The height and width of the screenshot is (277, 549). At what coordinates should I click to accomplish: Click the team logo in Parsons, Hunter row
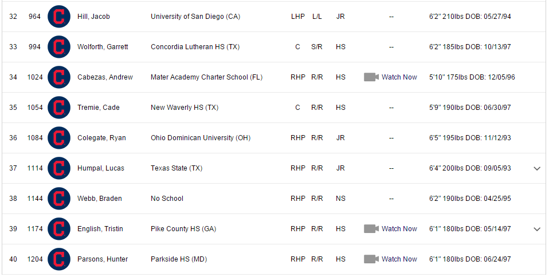tap(58, 259)
